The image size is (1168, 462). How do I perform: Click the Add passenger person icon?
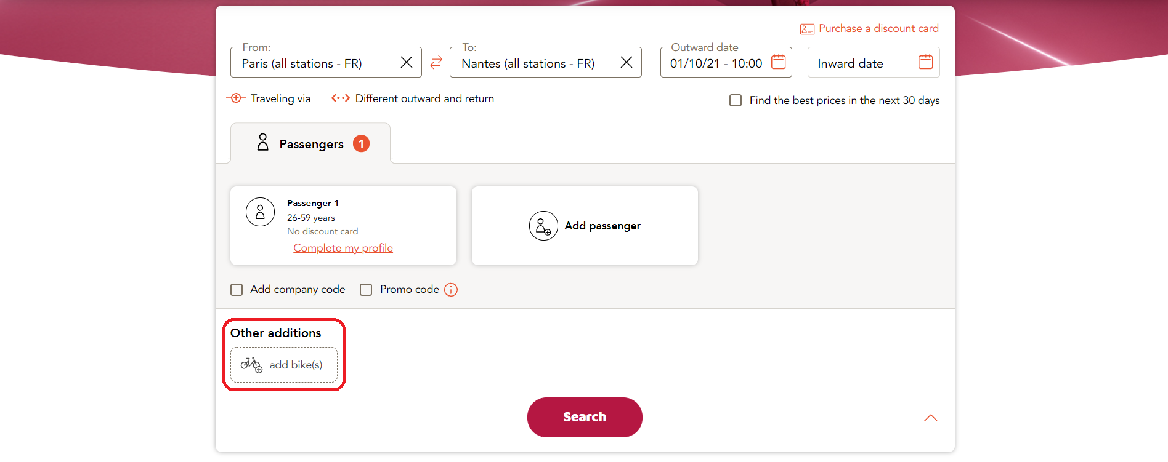(x=543, y=226)
